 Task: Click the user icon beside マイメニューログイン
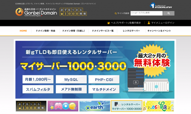click(149, 23)
